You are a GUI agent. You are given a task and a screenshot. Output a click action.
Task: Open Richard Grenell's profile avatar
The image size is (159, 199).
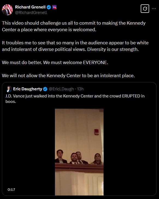point(7,10)
